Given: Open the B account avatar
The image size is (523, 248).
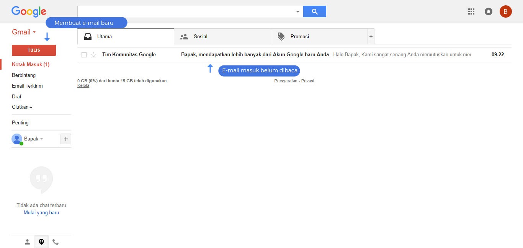Looking at the screenshot, I should click(x=505, y=11).
